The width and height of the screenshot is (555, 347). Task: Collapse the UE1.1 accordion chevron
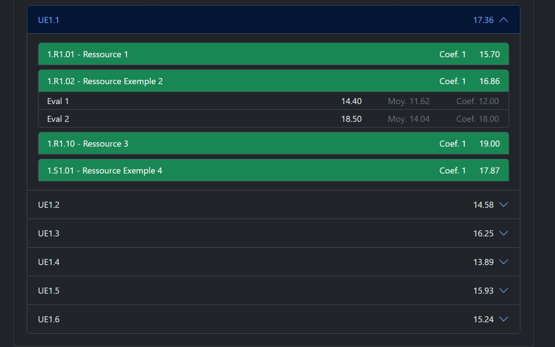click(x=503, y=20)
